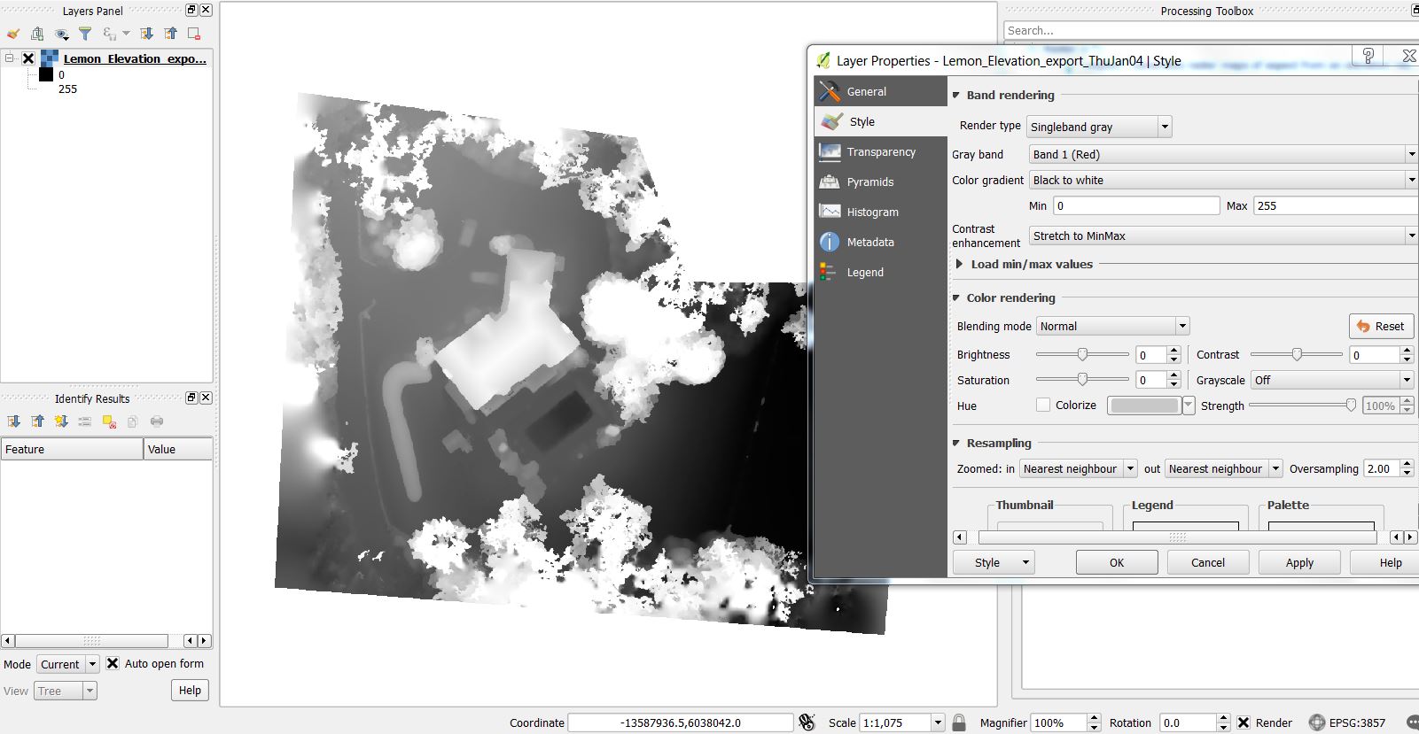1419x734 pixels.
Task: Open the Zoomed out resampling dropdown
Action: [1223, 468]
